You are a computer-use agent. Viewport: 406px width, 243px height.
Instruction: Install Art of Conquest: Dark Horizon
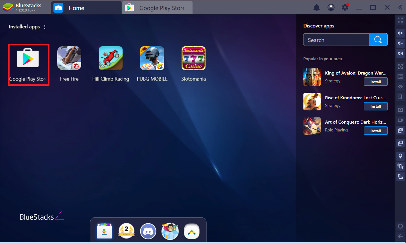point(376,131)
